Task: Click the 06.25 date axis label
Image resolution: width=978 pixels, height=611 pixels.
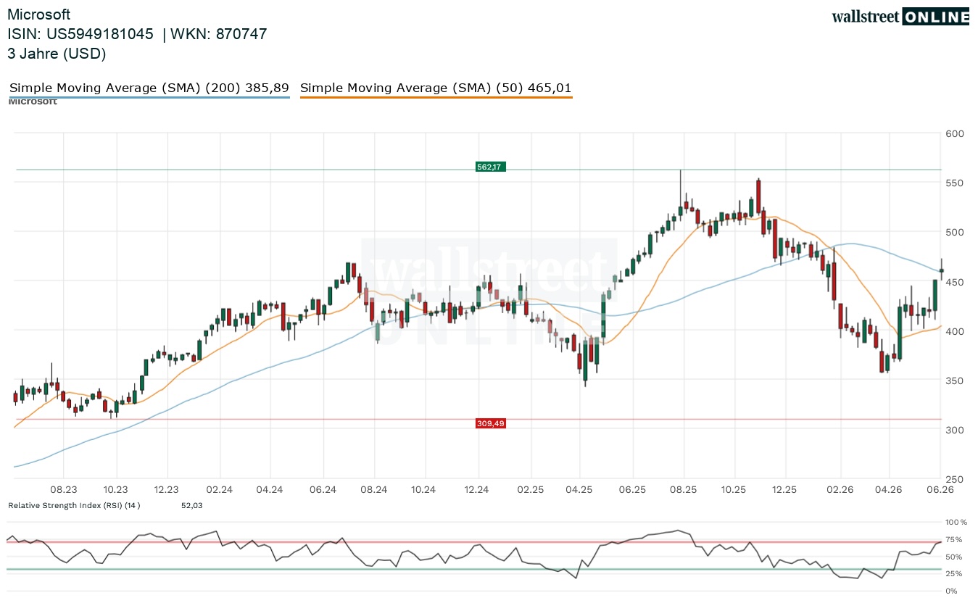Action: click(632, 490)
